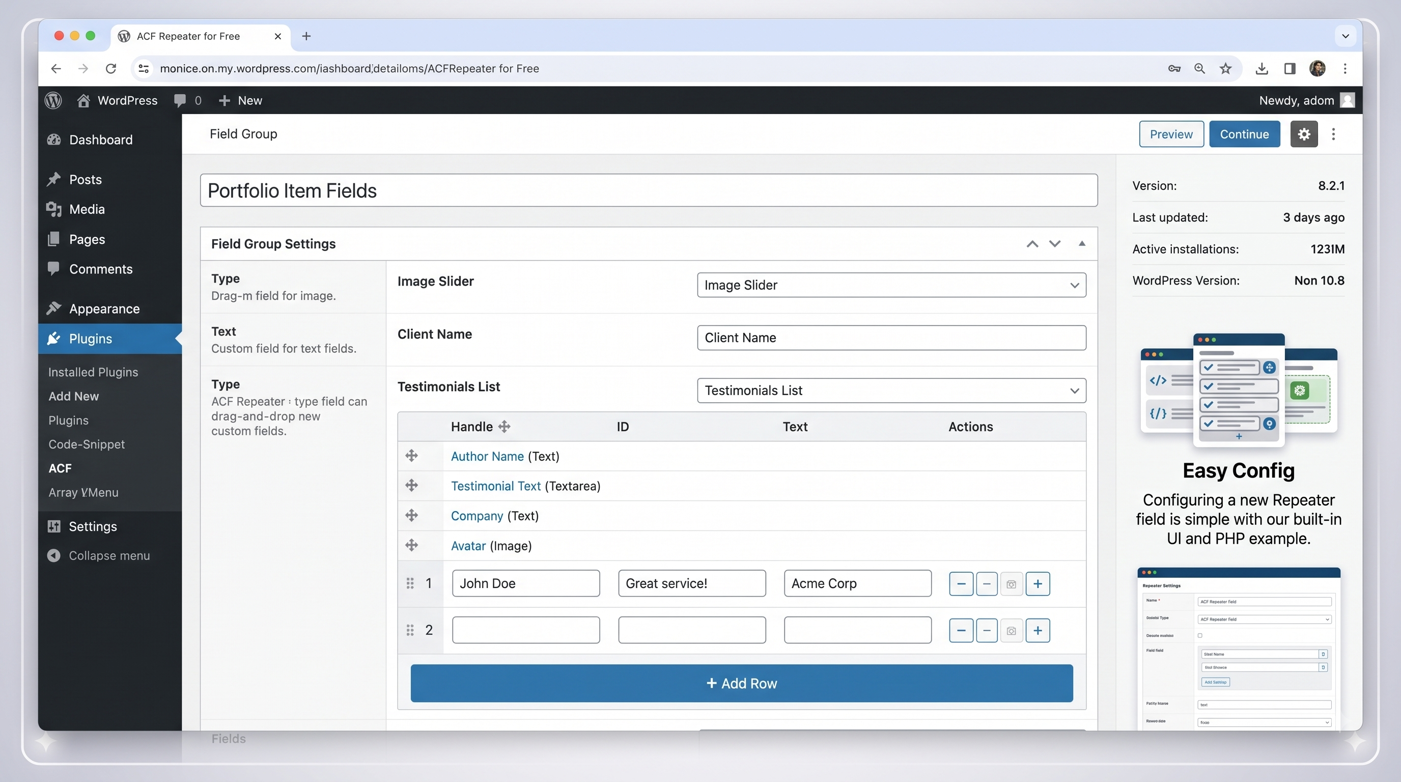1401x782 pixels.
Task: Select Plugins in the sidebar
Action: 110,339
